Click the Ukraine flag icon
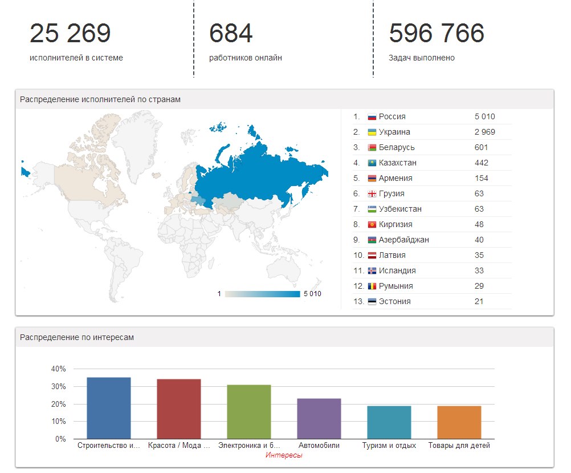The width and height of the screenshot is (571, 473). tap(372, 132)
